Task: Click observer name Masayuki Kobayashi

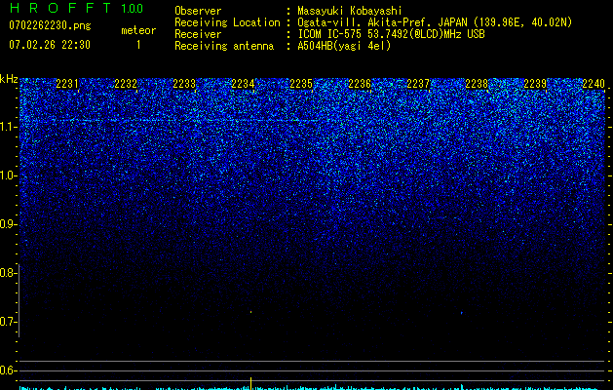Action: 350,11
